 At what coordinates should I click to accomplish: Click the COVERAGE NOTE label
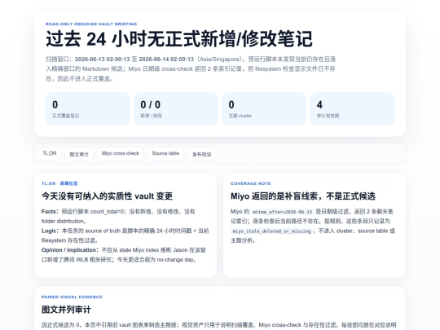click(251, 183)
